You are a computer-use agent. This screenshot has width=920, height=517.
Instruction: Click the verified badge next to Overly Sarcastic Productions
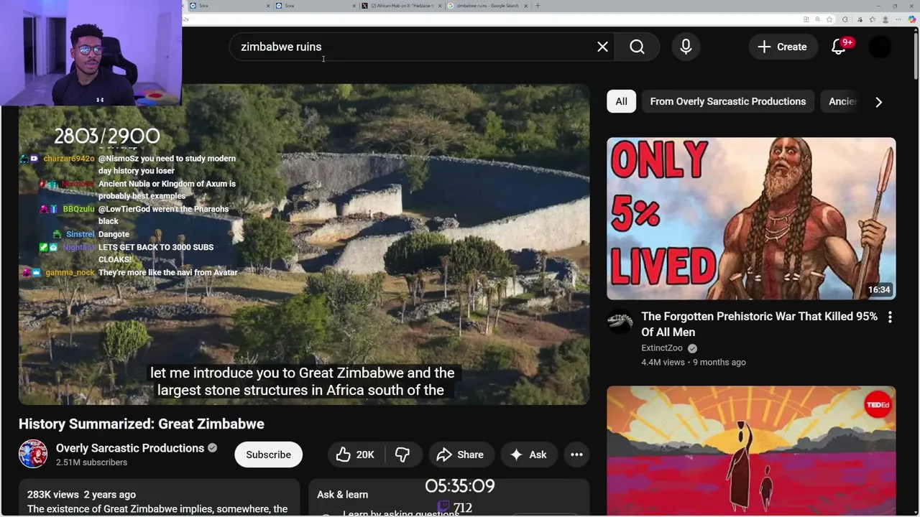point(212,448)
